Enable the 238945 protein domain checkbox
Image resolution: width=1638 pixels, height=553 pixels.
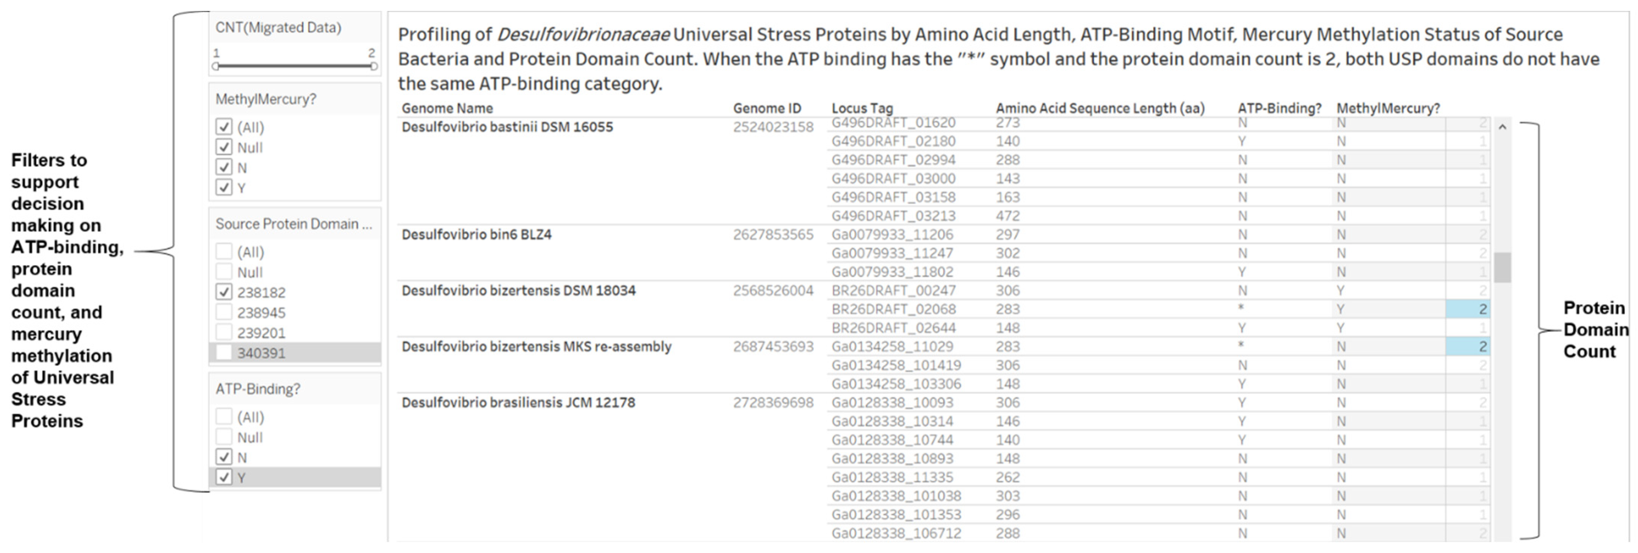224,313
